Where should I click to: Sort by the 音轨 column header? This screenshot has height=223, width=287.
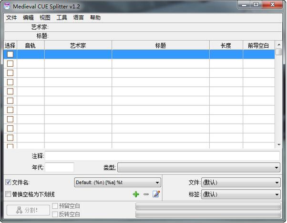pyautogui.click(x=31, y=45)
